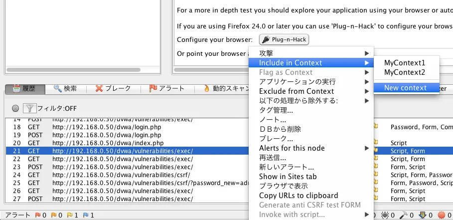
Task: Select the request 25 csrf password_new row
Action: click(125, 183)
